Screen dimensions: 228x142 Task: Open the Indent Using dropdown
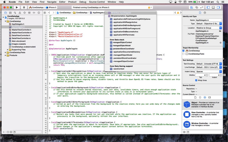click(x=208, y=71)
